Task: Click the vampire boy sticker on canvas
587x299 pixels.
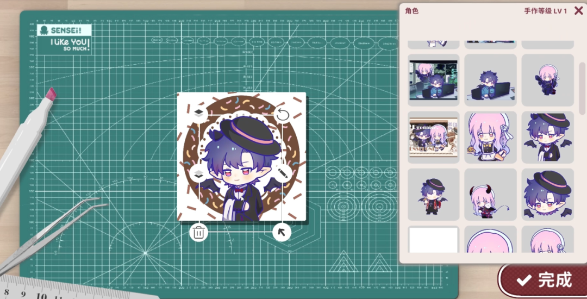Action: (x=241, y=169)
